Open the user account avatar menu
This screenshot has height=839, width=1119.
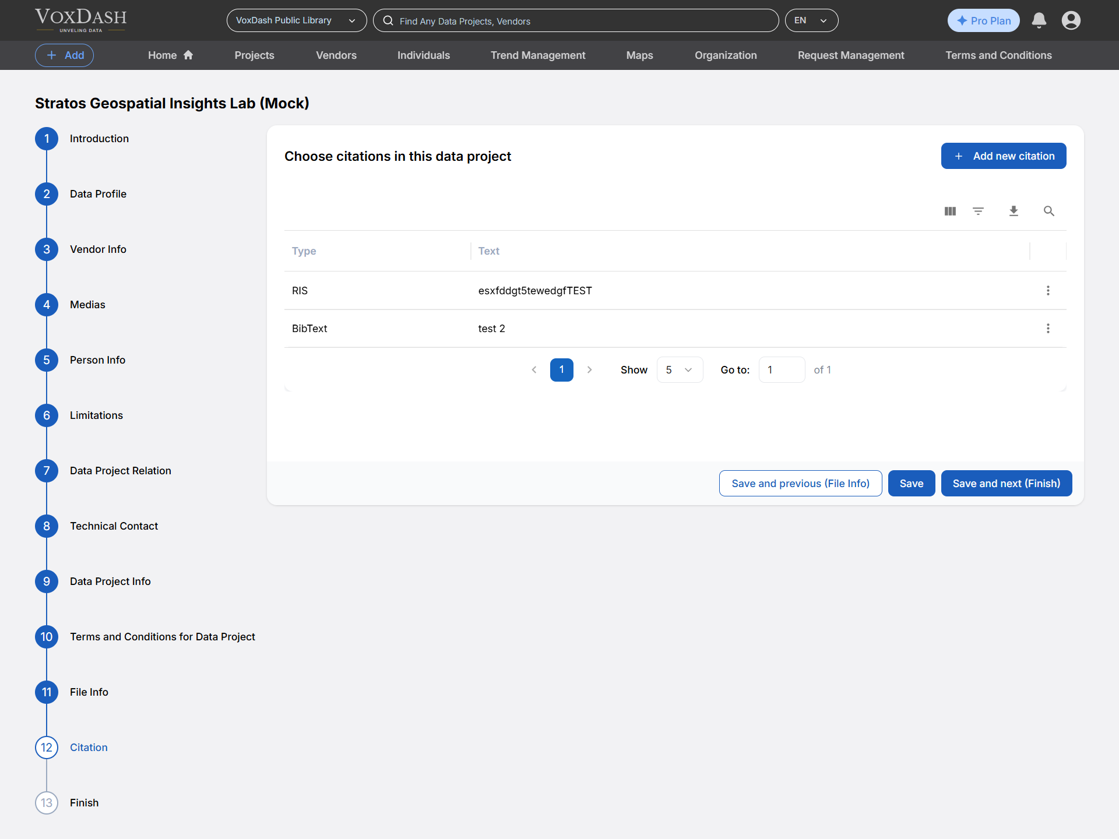pyautogui.click(x=1071, y=20)
